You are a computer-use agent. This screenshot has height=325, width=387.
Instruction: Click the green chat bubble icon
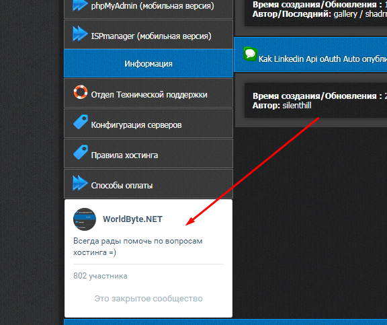[250, 54]
